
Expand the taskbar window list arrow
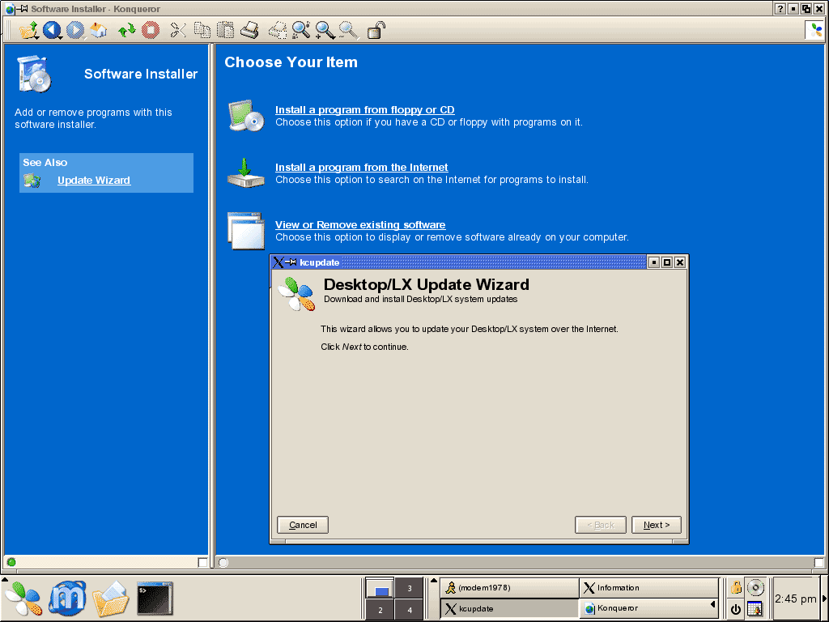point(713,604)
